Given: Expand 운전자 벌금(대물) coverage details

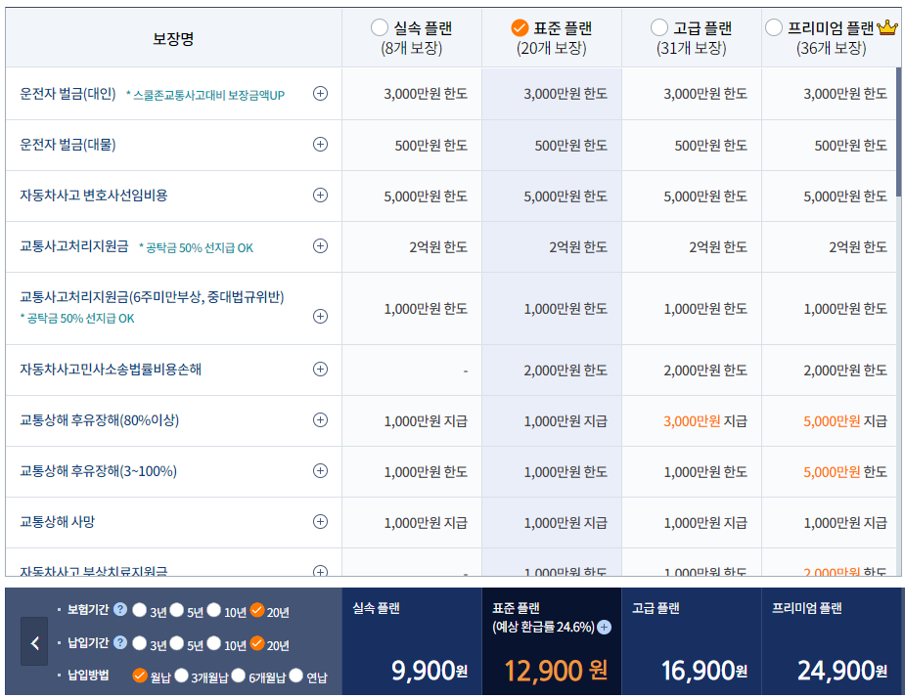Looking at the screenshot, I should point(320,145).
